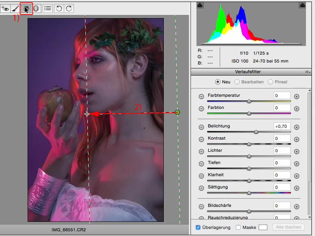Increase Belichtung with plus button
315x236 pixels.
coord(296,127)
